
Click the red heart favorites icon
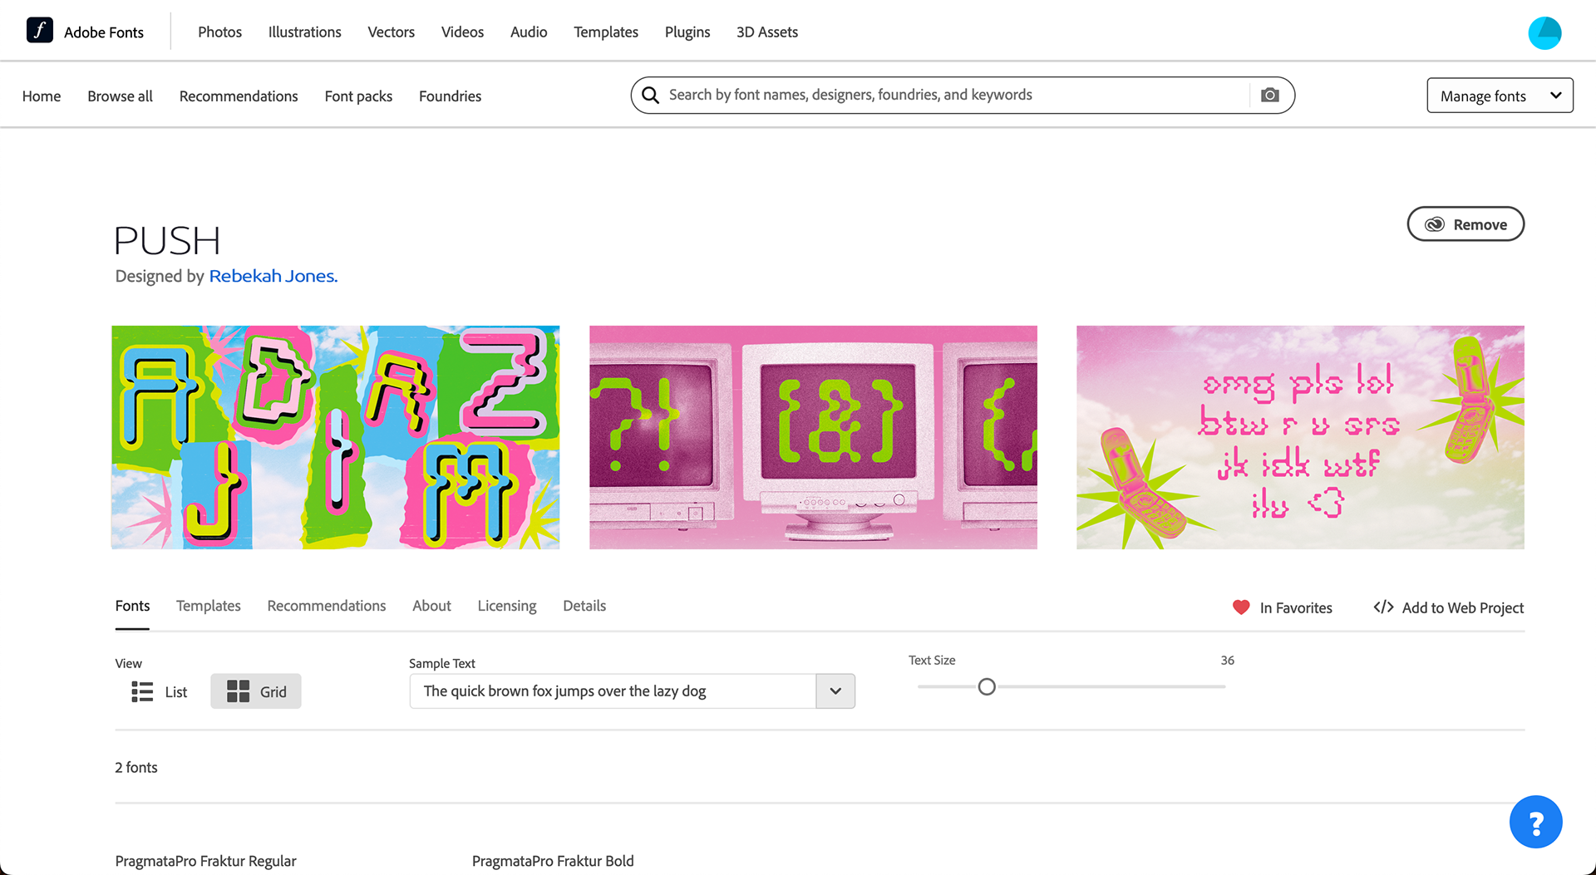(1241, 607)
